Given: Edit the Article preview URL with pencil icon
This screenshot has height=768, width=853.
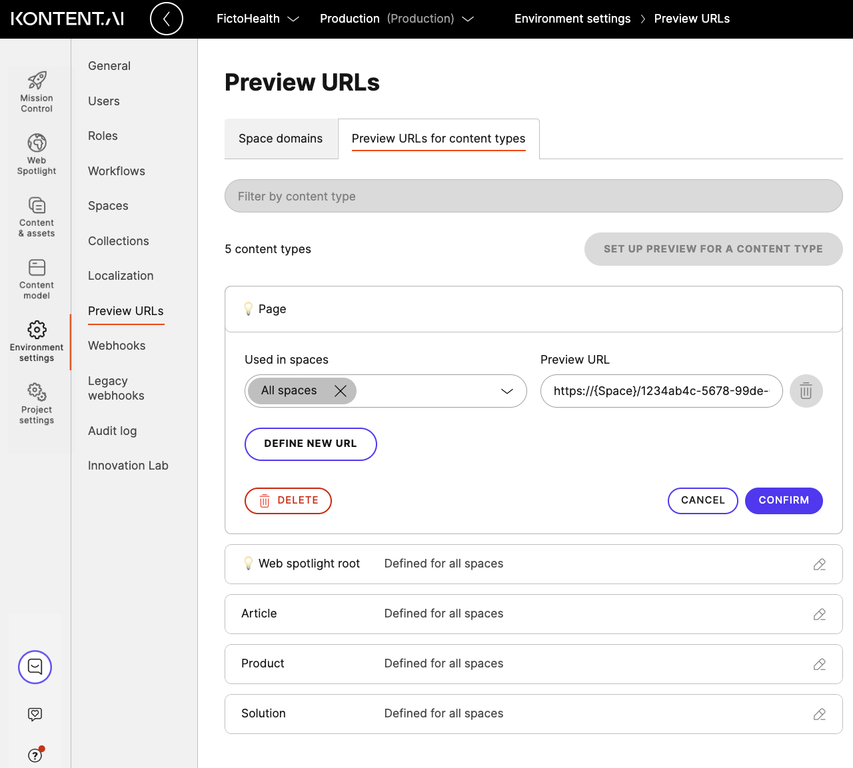Looking at the screenshot, I should [x=819, y=614].
